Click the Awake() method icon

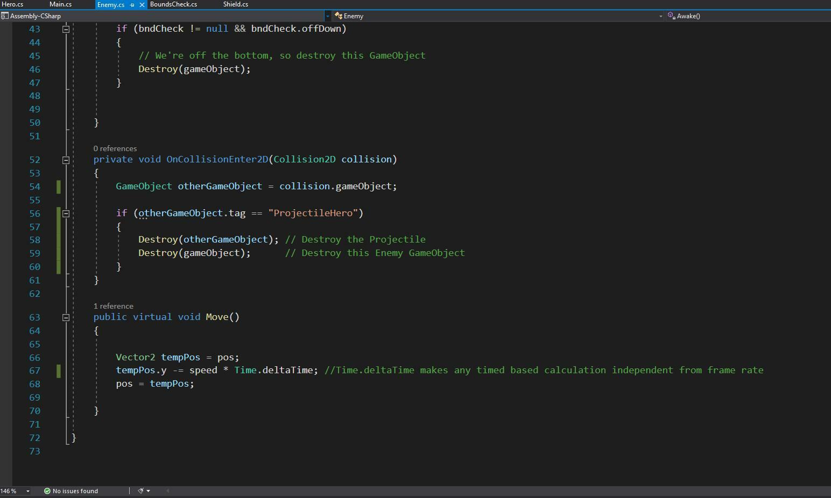click(671, 16)
